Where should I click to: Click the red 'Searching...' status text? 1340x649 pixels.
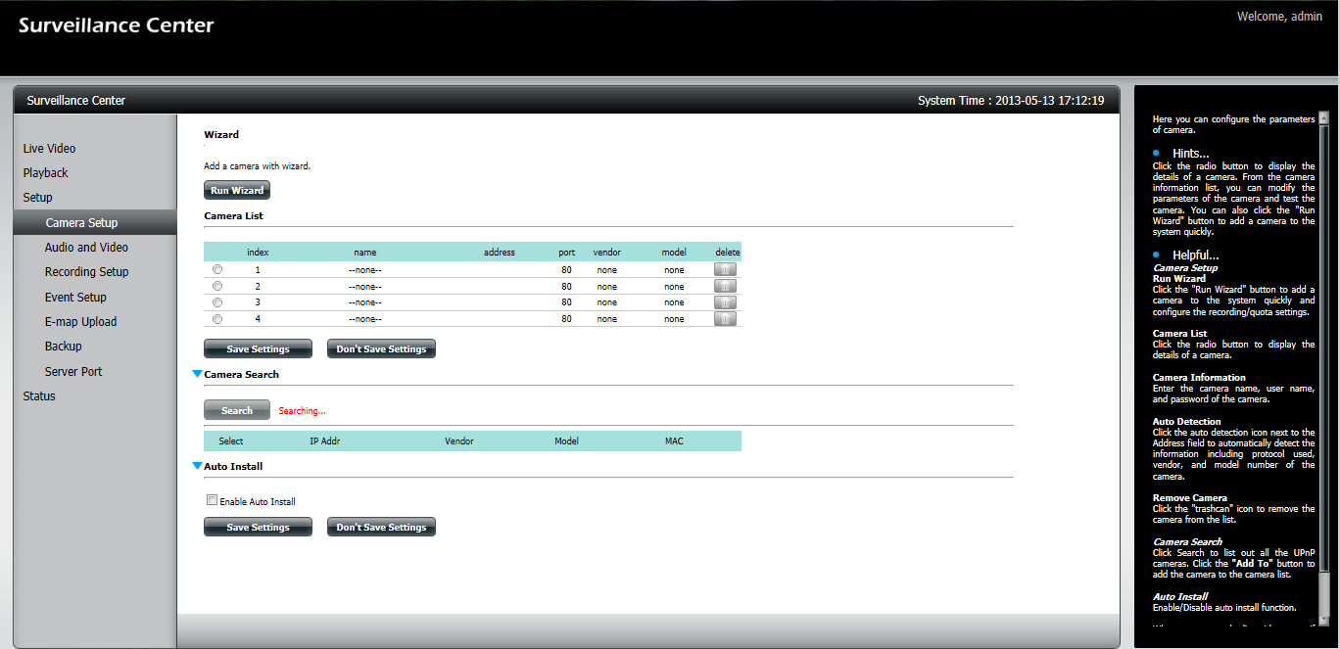[302, 411]
